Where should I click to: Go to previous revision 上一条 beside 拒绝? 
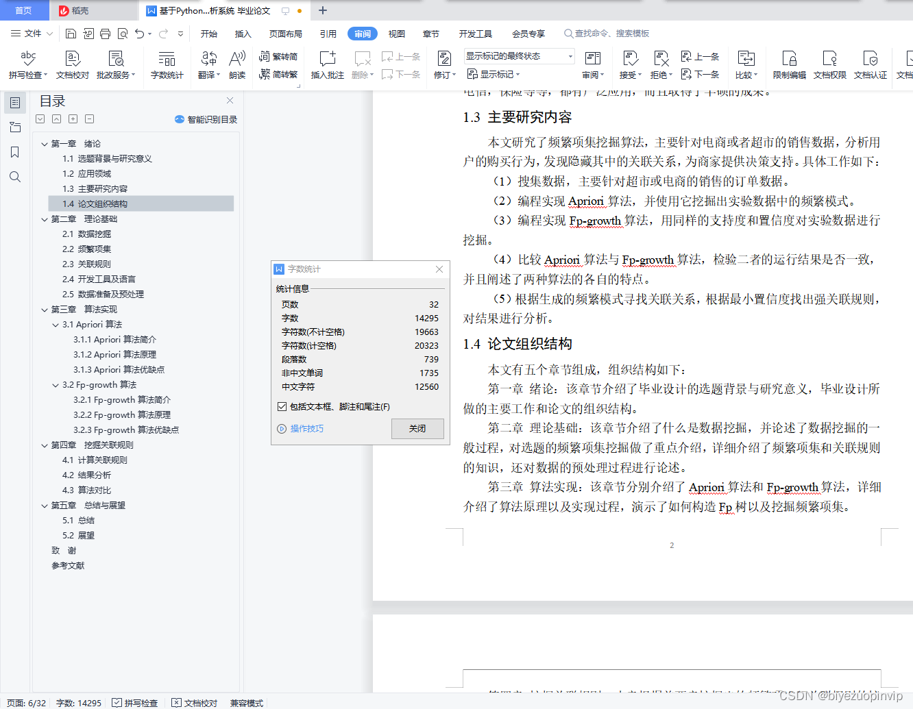[x=700, y=56]
